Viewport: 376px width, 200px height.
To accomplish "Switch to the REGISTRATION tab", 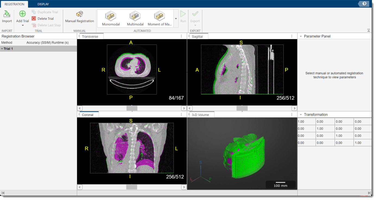I will [14, 4].
